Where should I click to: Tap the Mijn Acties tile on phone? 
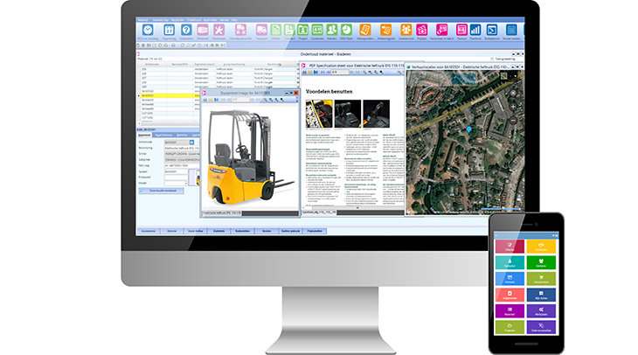541,296
